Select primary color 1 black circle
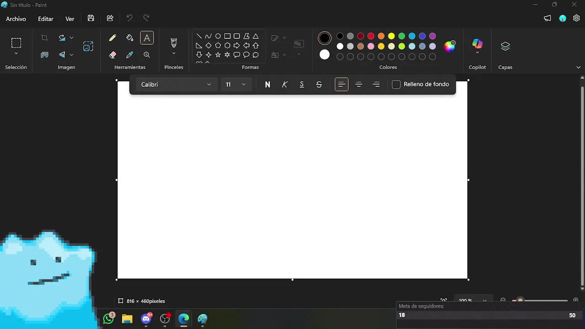This screenshot has width=585, height=329. [x=324, y=38]
